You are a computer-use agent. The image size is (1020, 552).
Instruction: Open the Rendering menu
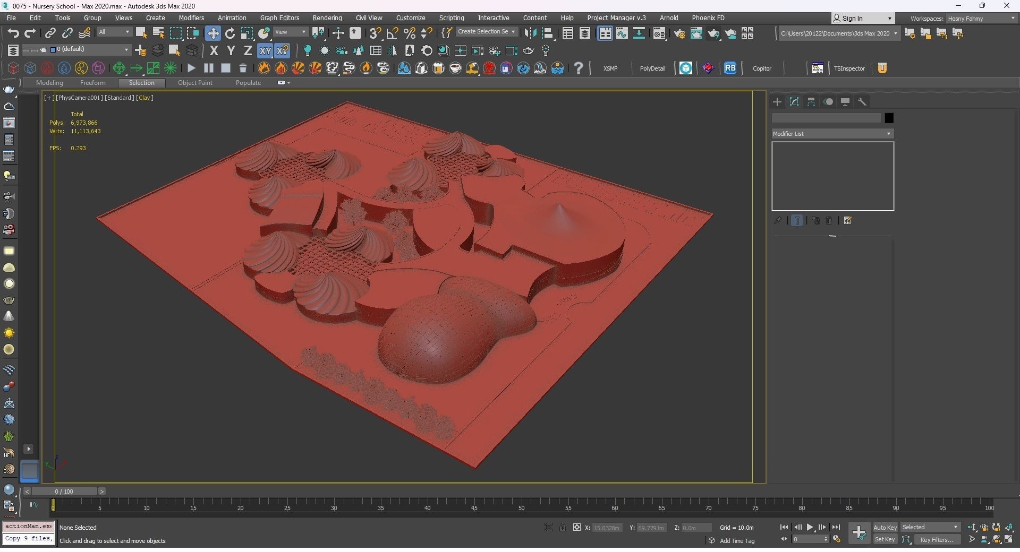tap(327, 18)
